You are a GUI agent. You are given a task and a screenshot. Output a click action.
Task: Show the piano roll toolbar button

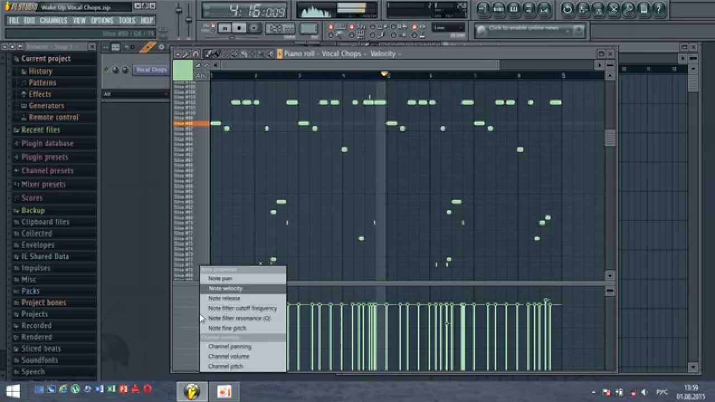(514, 9)
